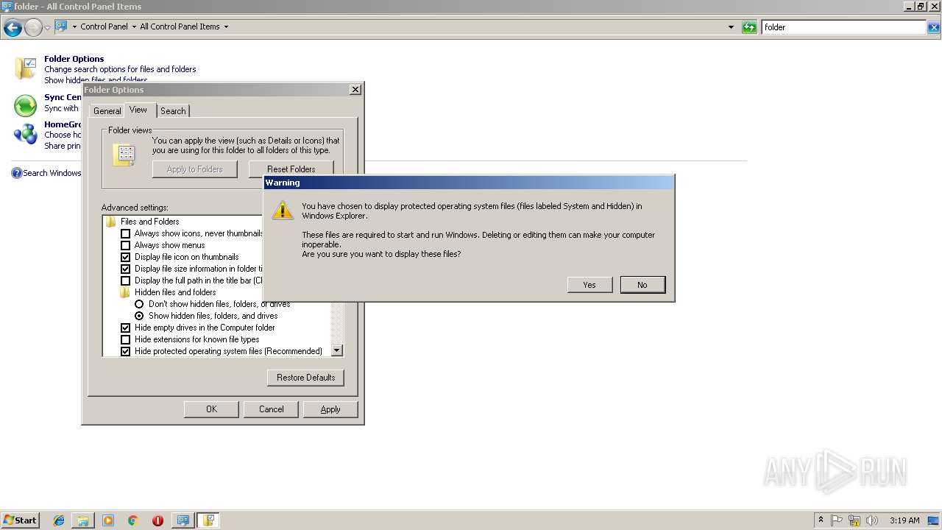The height and width of the screenshot is (530, 942).
Task: Switch to Control Panel taskbar window
Action: click(183, 520)
